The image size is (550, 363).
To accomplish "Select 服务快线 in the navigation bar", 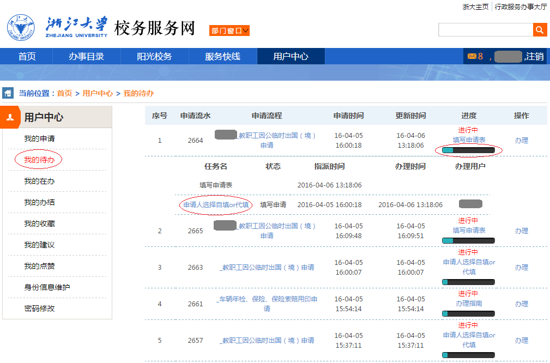I will tap(222, 56).
